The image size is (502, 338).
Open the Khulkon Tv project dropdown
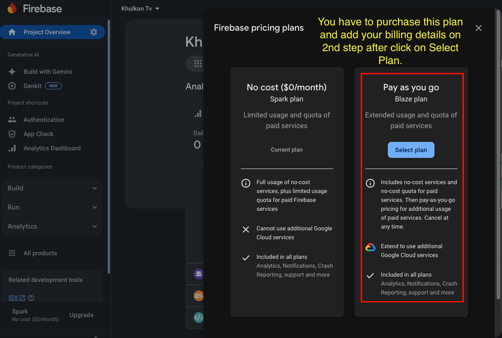pos(140,8)
